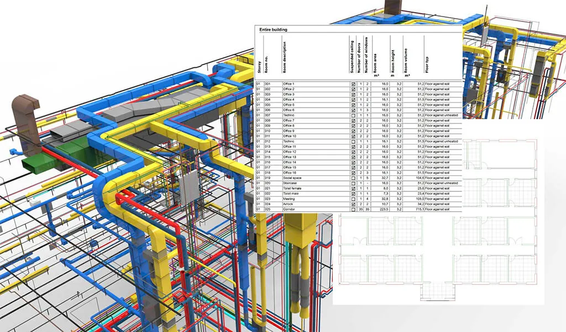Check suspended ceiling for Meeting room

[x=353, y=199]
